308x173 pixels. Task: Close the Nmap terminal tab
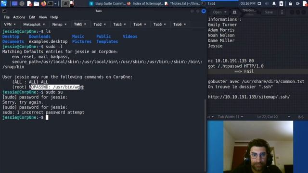[x=65, y=25]
